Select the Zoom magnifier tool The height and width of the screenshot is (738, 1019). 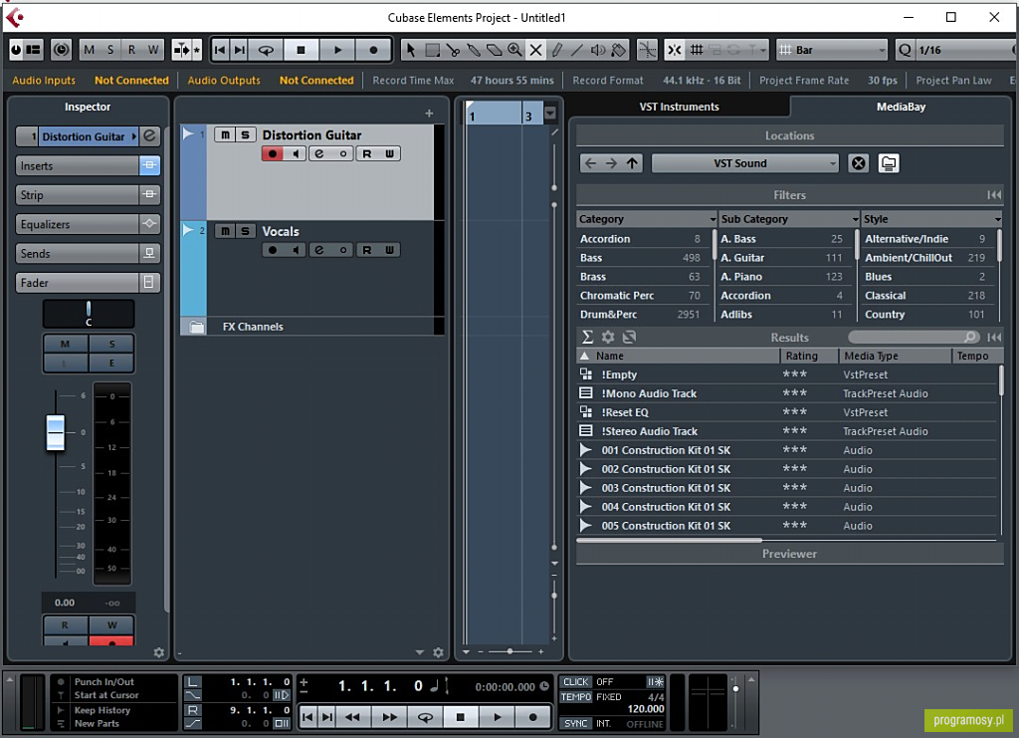(514, 50)
